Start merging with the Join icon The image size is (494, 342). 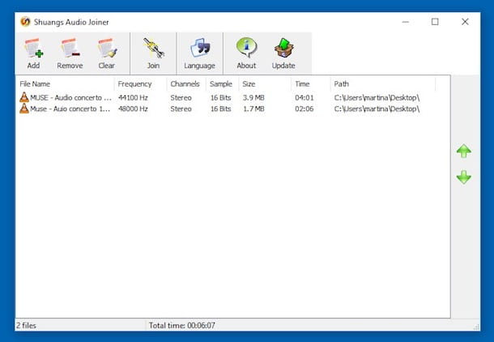153,53
